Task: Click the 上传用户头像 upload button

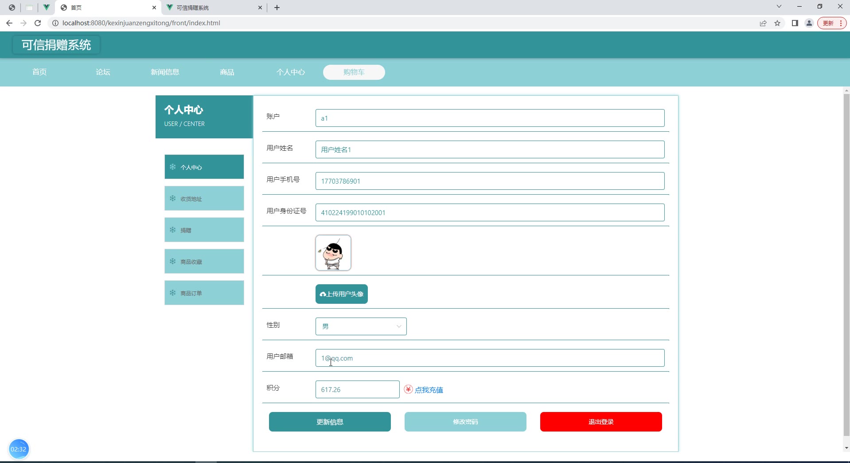Action: point(341,294)
